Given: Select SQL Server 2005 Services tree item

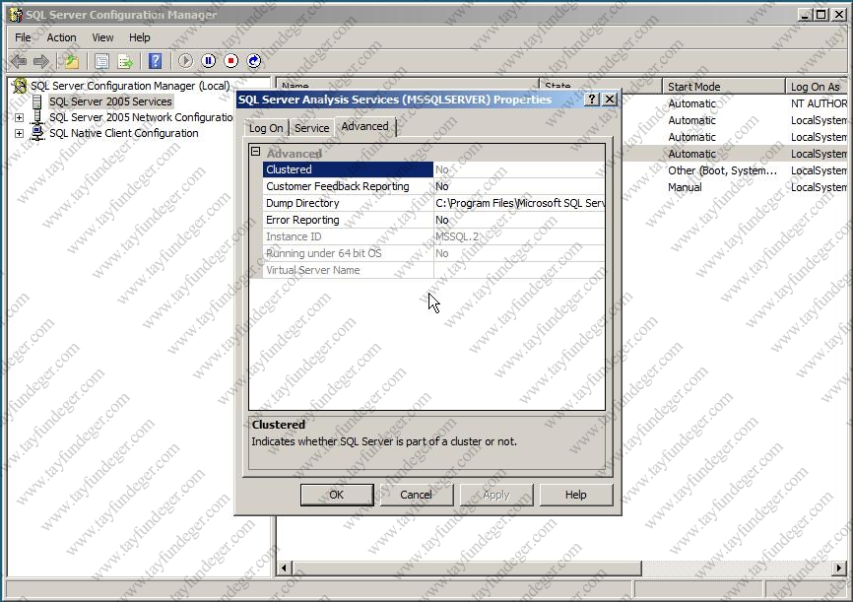Looking at the screenshot, I should pyautogui.click(x=110, y=101).
